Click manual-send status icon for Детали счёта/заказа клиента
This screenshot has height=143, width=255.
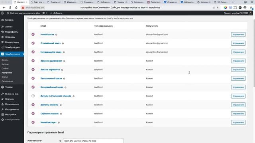pyautogui.click(x=33, y=96)
